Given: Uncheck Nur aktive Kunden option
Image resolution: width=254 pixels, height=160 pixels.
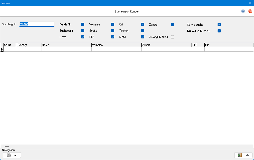Looking at the screenshot, I should (219, 31).
